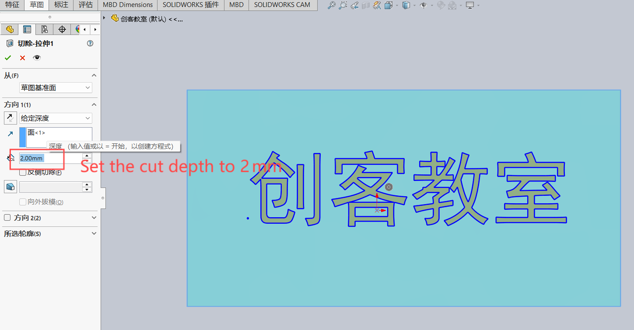Click the Display Style cube icon

(406, 5)
